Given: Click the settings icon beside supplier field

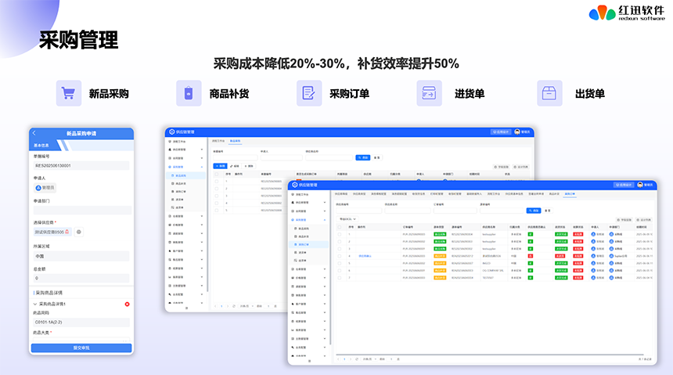Looking at the screenshot, I should [79, 232].
